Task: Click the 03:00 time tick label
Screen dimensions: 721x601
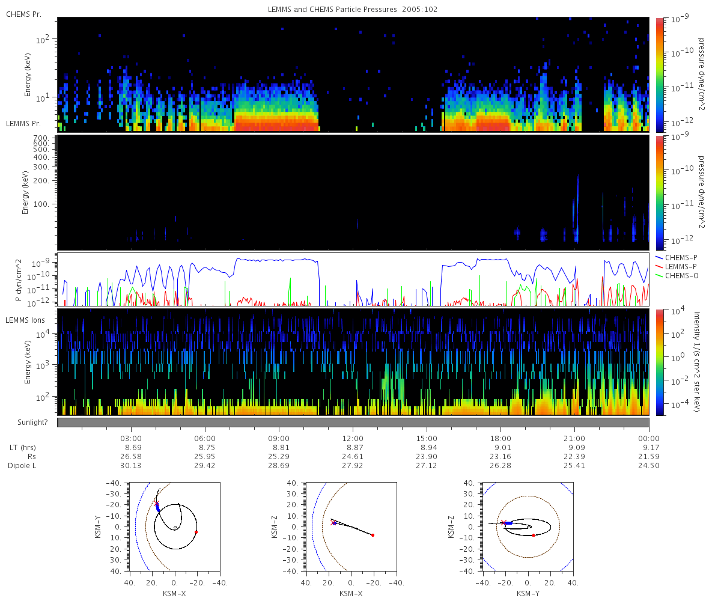Action: point(131,438)
